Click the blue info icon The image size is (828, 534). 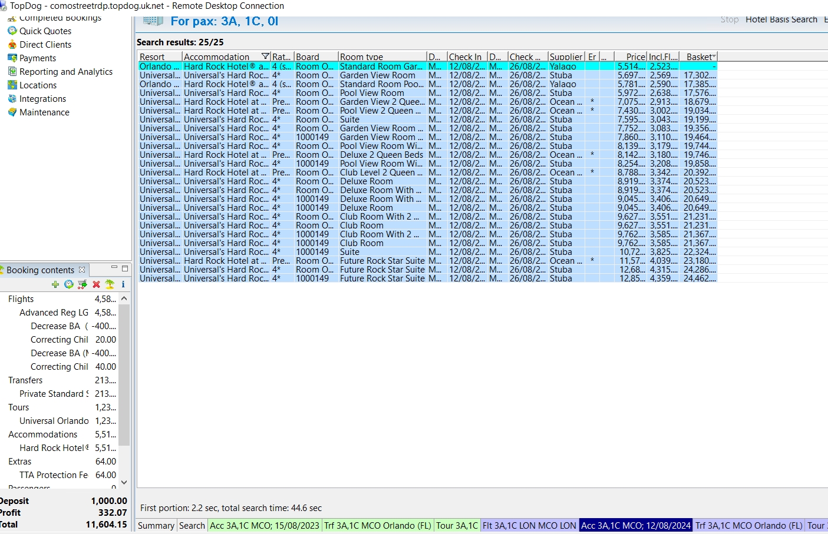click(123, 284)
